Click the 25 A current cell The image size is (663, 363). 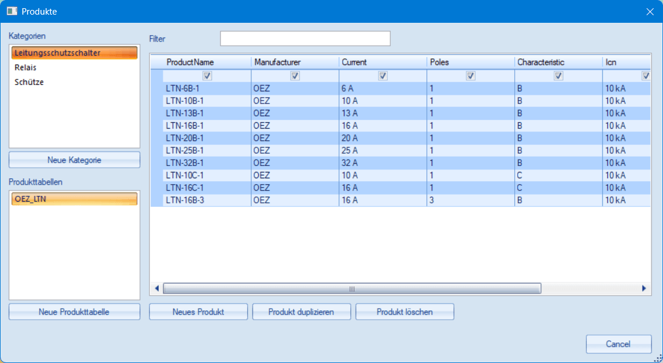click(x=382, y=150)
